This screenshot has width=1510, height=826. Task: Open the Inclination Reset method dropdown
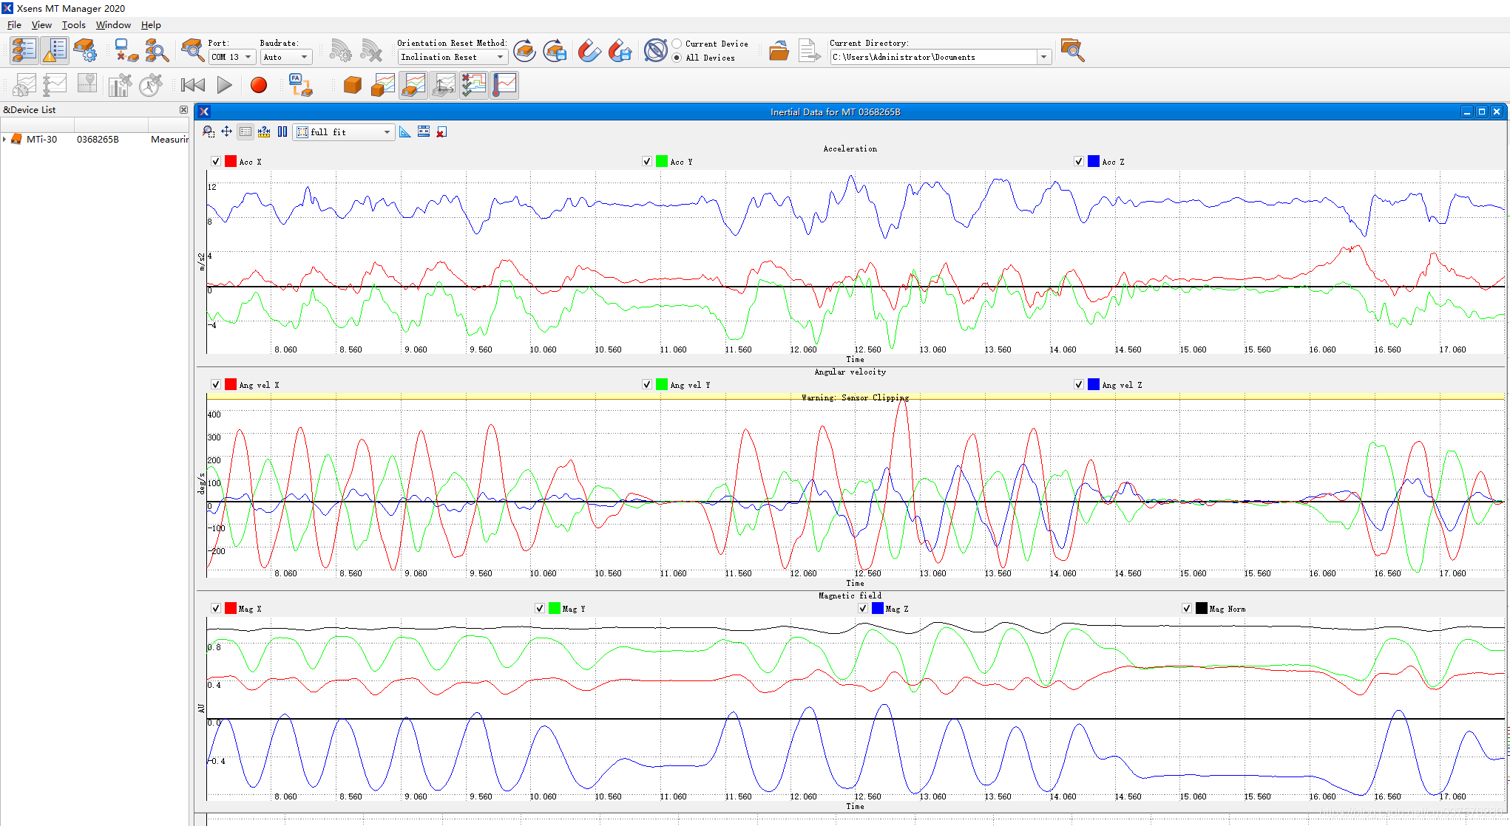[453, 57]
